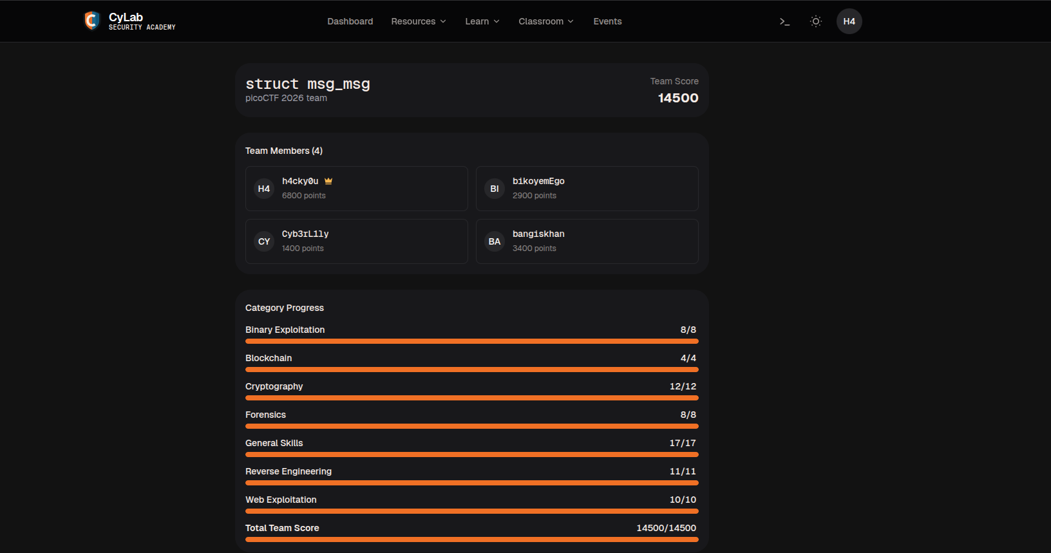
Task: Click the General Skills progress bar
Action: tap(472, 455)
